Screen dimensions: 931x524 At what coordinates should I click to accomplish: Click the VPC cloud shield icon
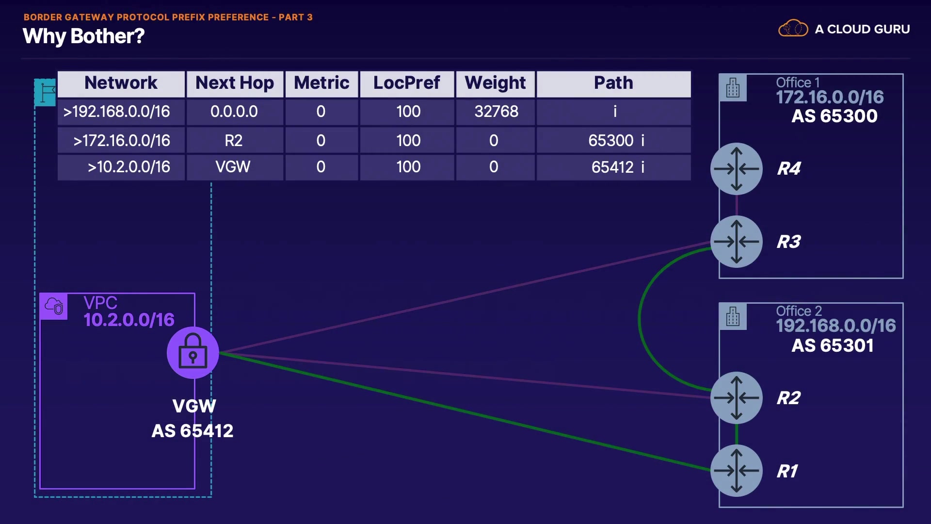[54, 307]
